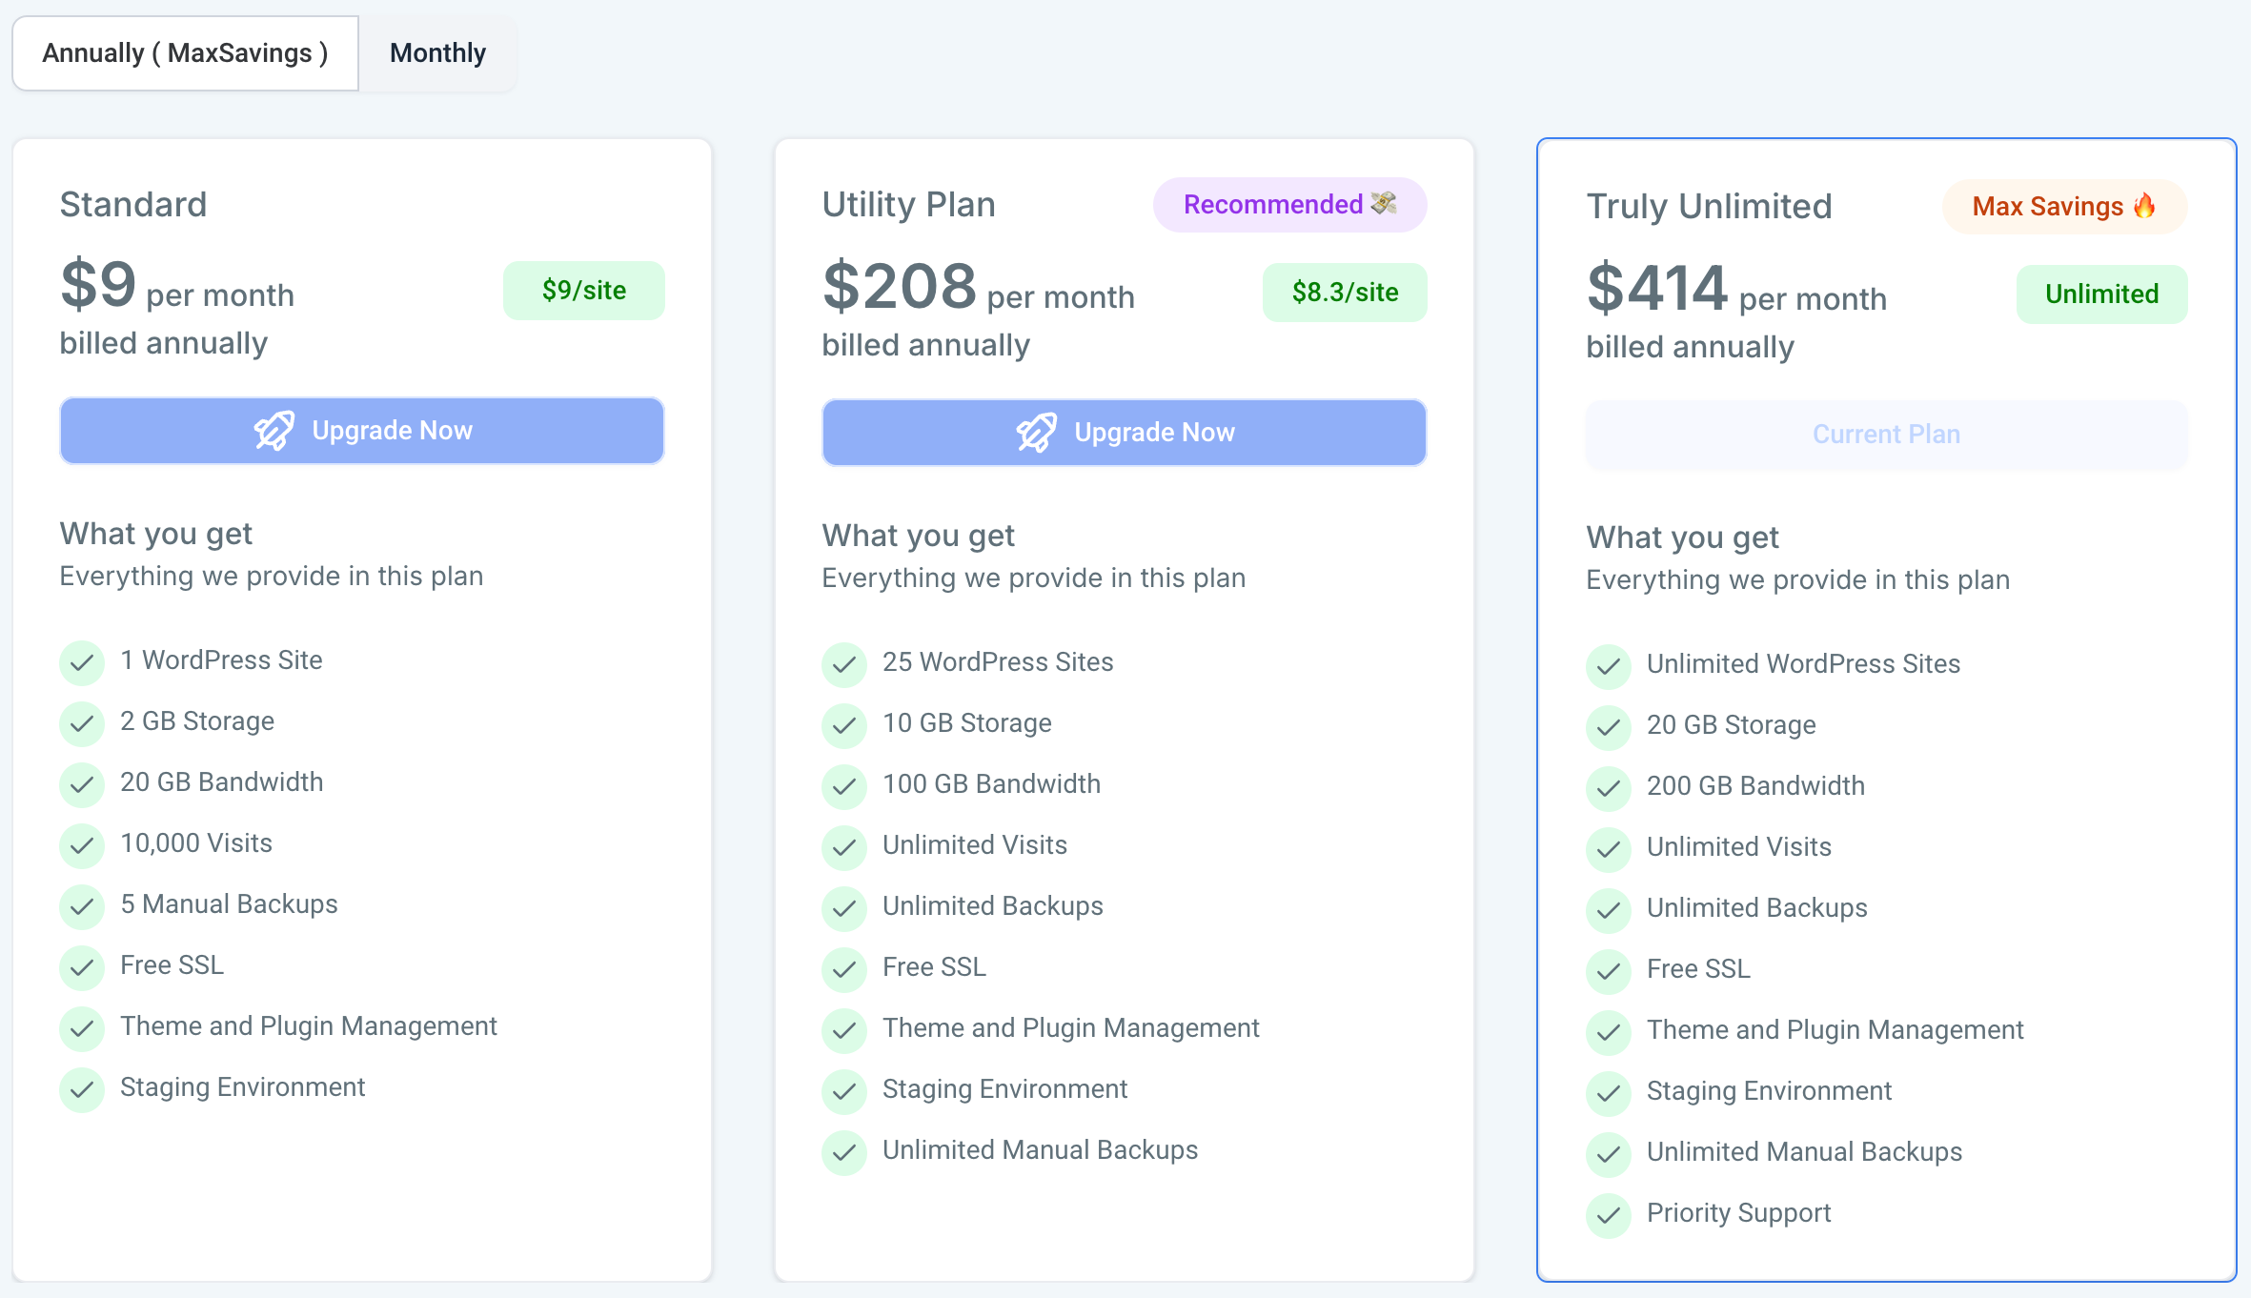This screenshot has width=2251, height=1298.
Task: Select the Truly Unlimited plan card
Action: pyautogui.click(x=1885, y=715)
